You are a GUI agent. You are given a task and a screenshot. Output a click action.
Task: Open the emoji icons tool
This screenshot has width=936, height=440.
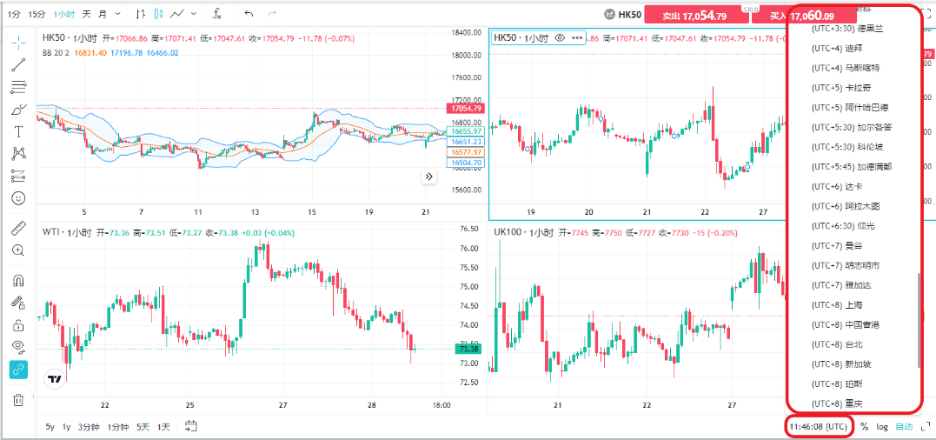[18, 197]
